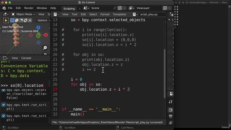The width and height of the screenshot is (231, 130).
Task: Browse text datablocks dropdown
Action: [135, 14]
